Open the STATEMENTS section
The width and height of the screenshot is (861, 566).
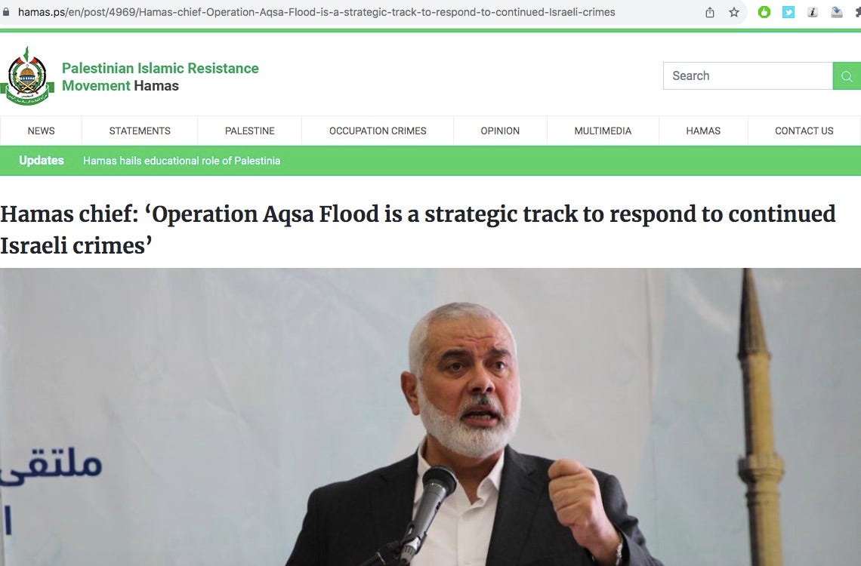140,131
